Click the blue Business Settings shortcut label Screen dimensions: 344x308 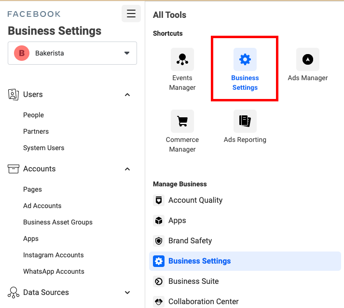[x=245, y=83]
